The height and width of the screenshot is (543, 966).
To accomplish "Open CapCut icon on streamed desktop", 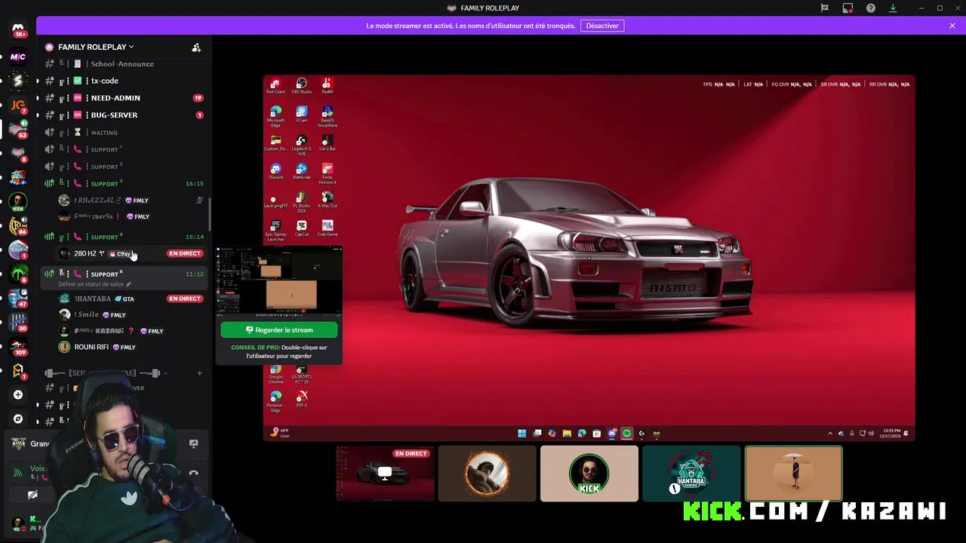I will click(301, 228).
